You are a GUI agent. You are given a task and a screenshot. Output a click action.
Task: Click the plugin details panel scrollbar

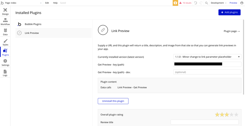(243, 57)
